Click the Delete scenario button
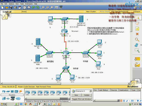 [87, 95]
